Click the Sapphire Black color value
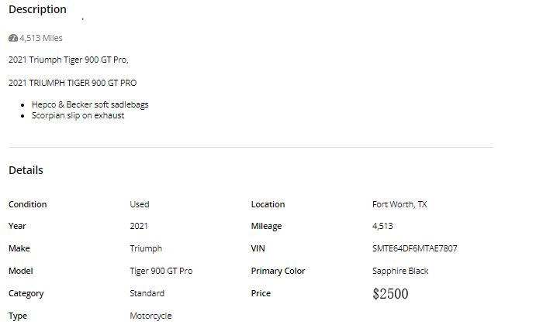Screen dimensions: 550x328 [x=400, y=271]
